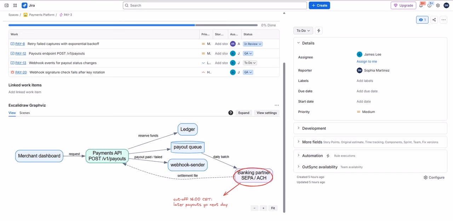The height and width of the screenshot is (221, 453).
Task: Click Assign to me link
Action: click(x=367, y=61)
